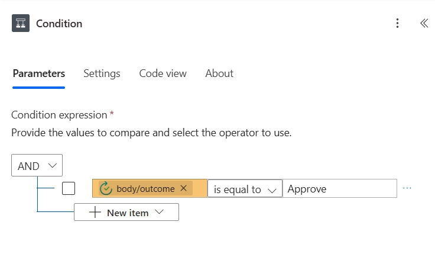Switch to the Parameters tab
The width and height of the screenshot is (435, 260).
click(x=39, y=73)
